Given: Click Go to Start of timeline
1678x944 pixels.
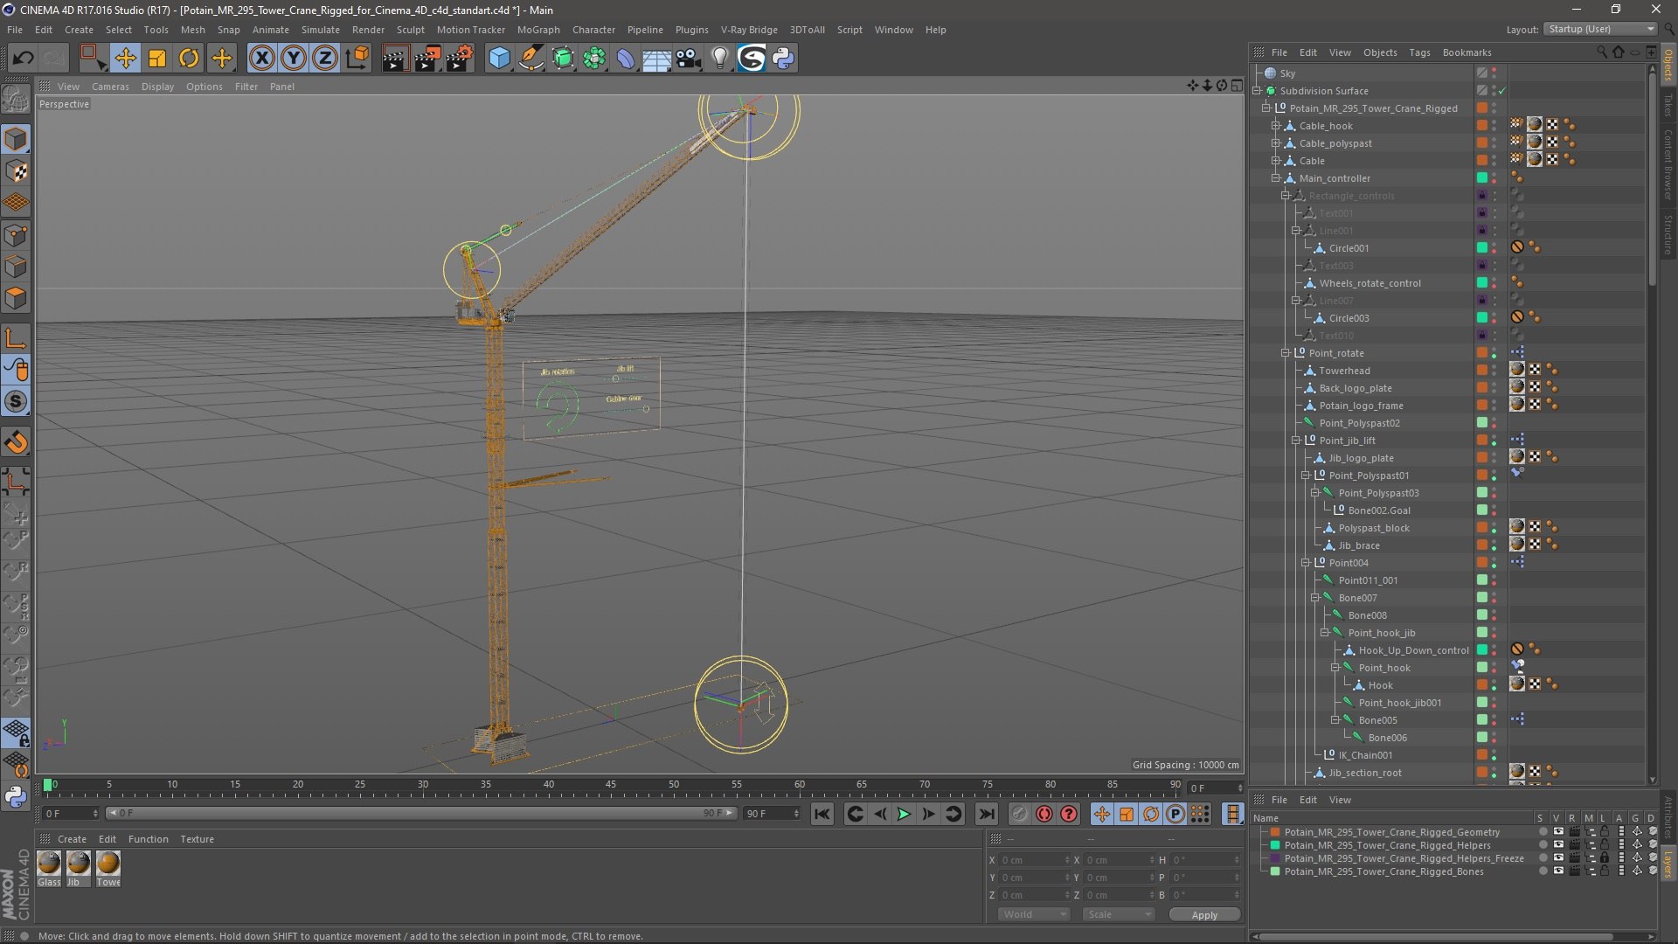Looking at the screenshot, I should pos(822,814).
